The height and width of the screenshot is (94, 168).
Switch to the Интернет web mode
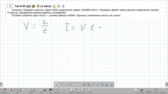click(142, 91)
